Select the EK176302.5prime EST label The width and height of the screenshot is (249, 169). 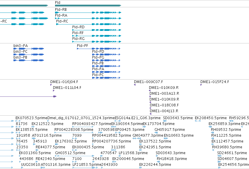click(71, 142)
